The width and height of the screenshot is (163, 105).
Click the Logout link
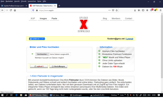[130, 39]
